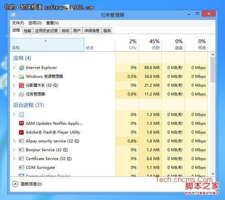Switch to the 性能 tab
Screen dimensions: 225x200
click(27, 31)
